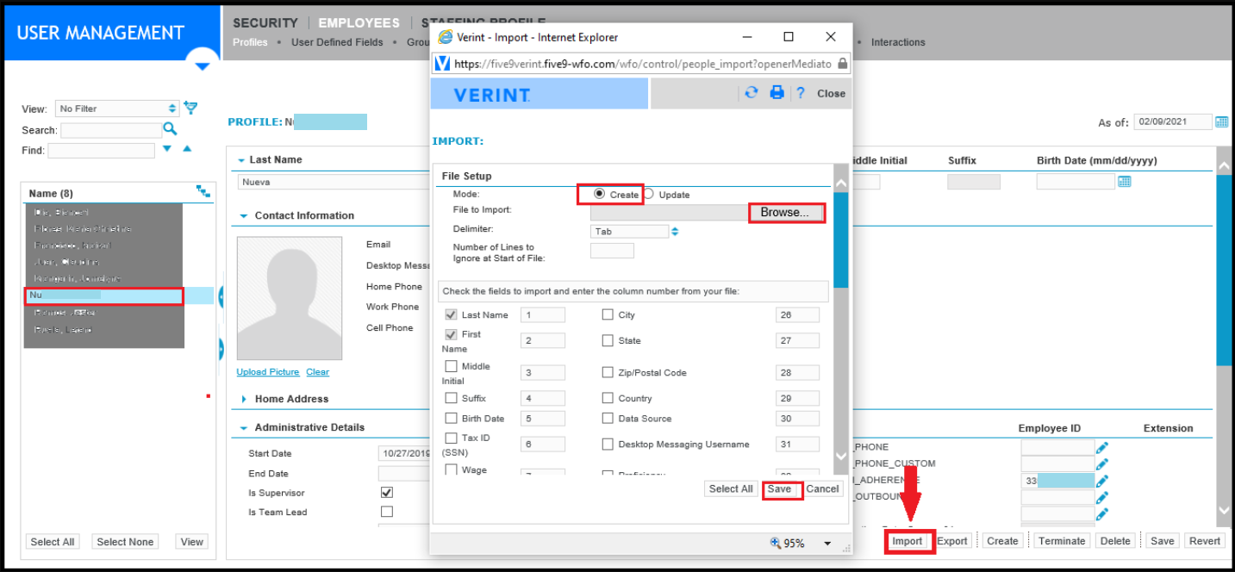The image size is (1235, 572).
Task: Expand the Home Address section
Action: coord(244,399)
